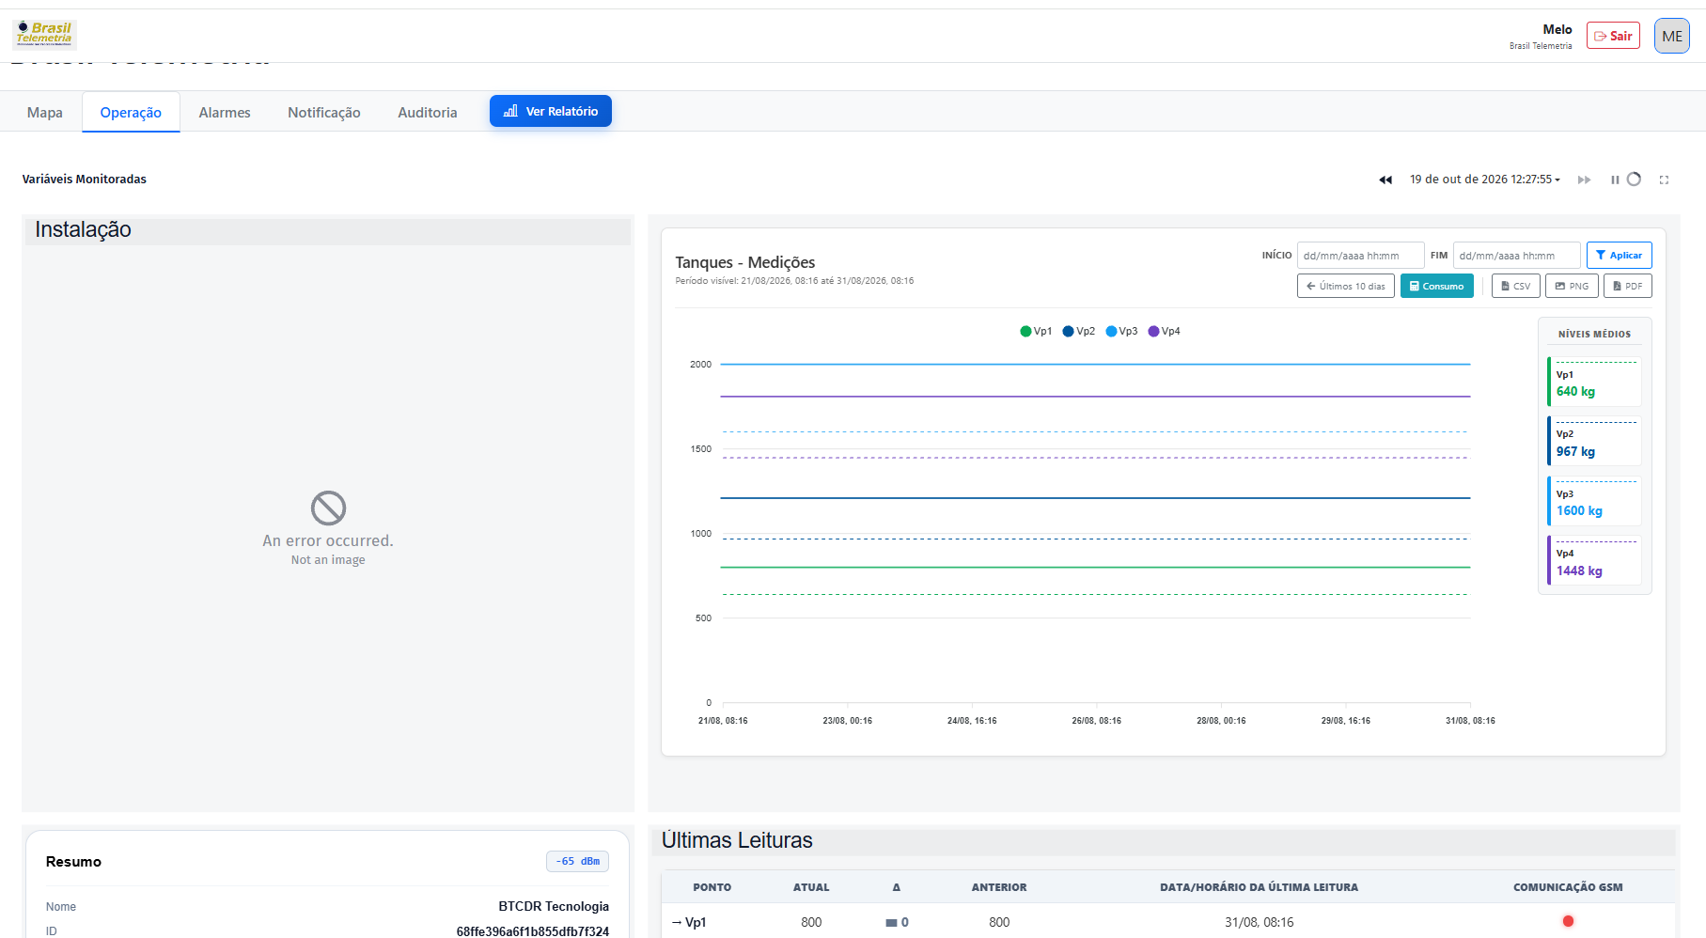This screenshot has height=938, width=1706.
Task: Click the Vp2 967 kg level card
Action: [x=1594, y=441]
